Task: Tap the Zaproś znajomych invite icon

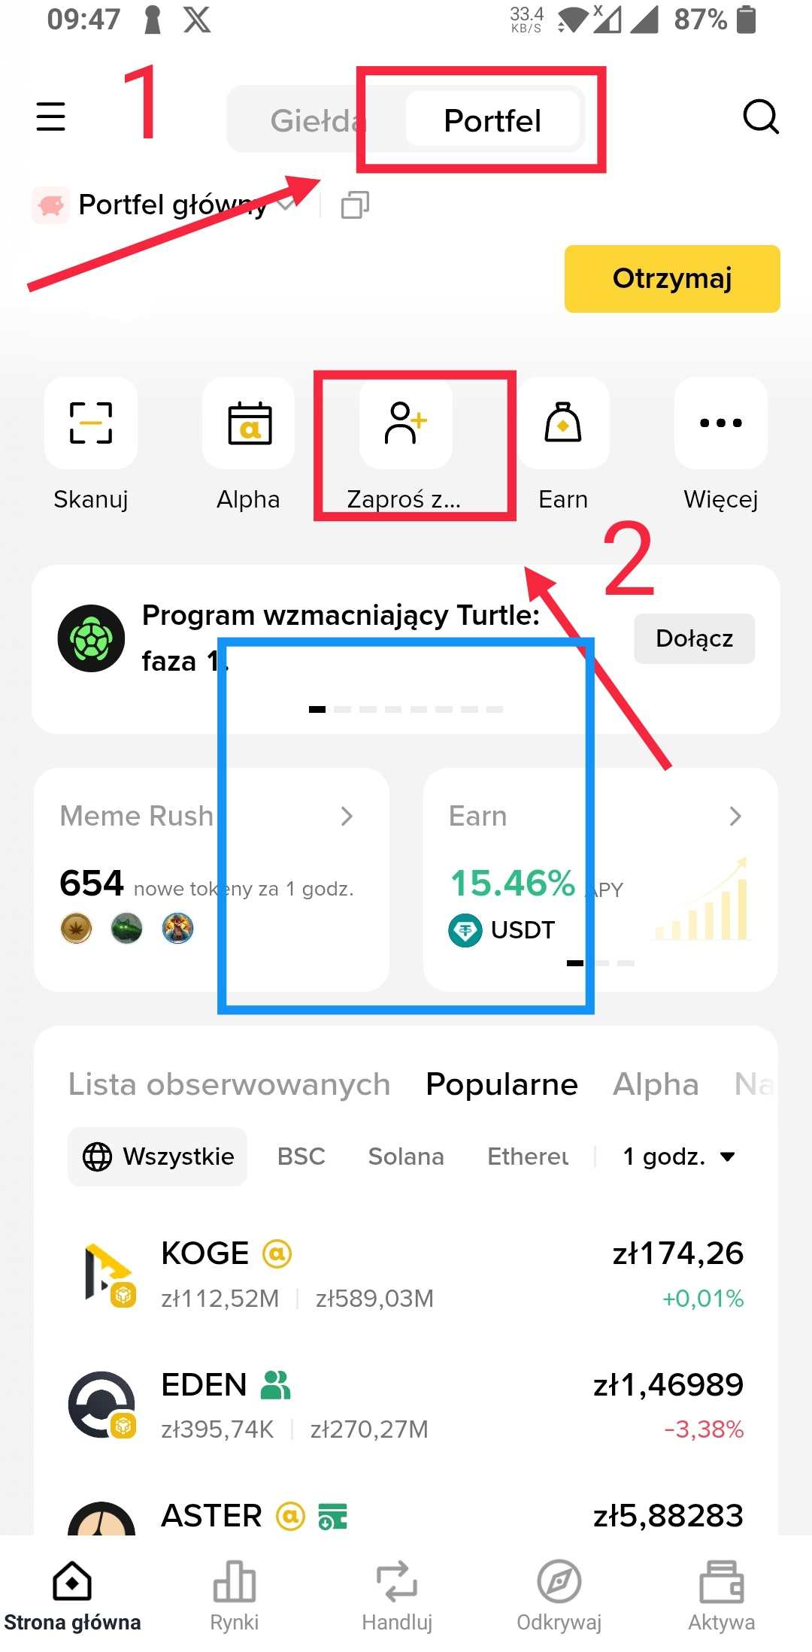Action: [406, 423]
